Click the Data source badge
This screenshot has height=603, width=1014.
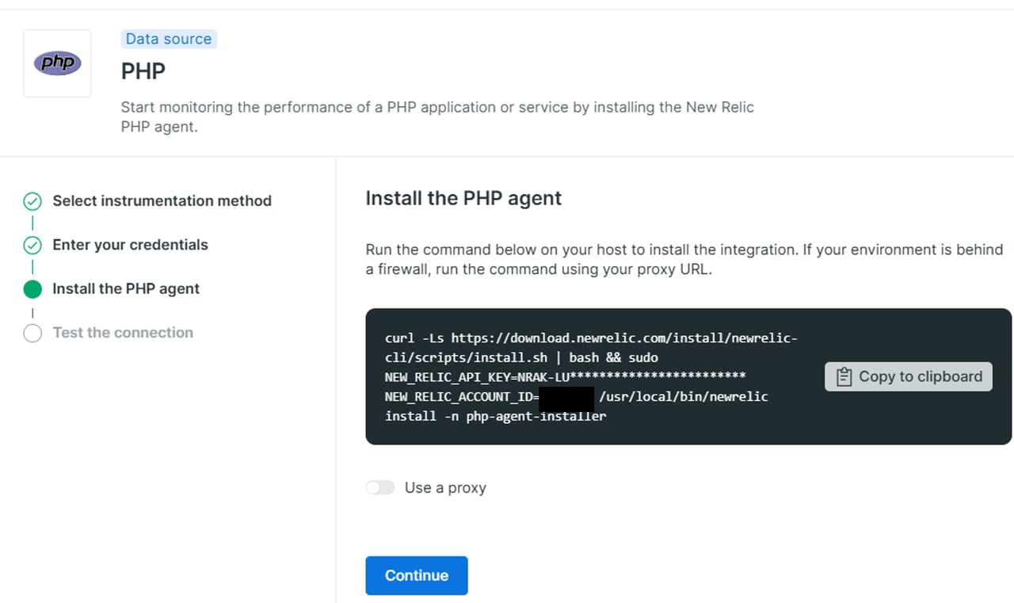point(169,39)
